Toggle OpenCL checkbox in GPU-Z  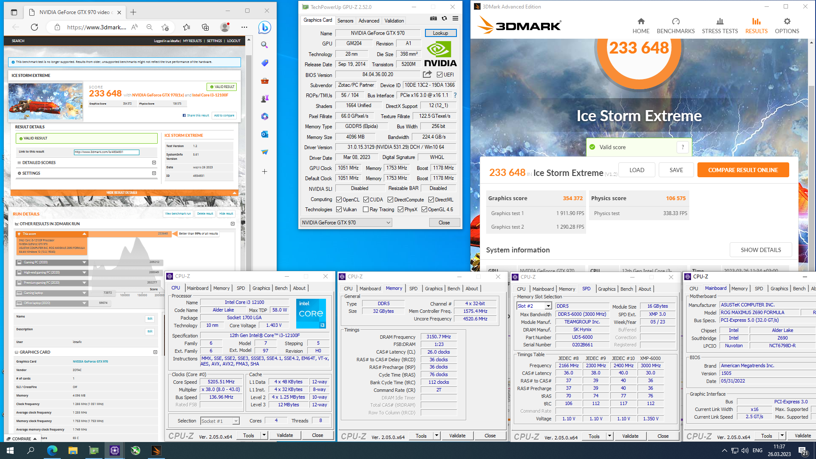coord(339,199)
